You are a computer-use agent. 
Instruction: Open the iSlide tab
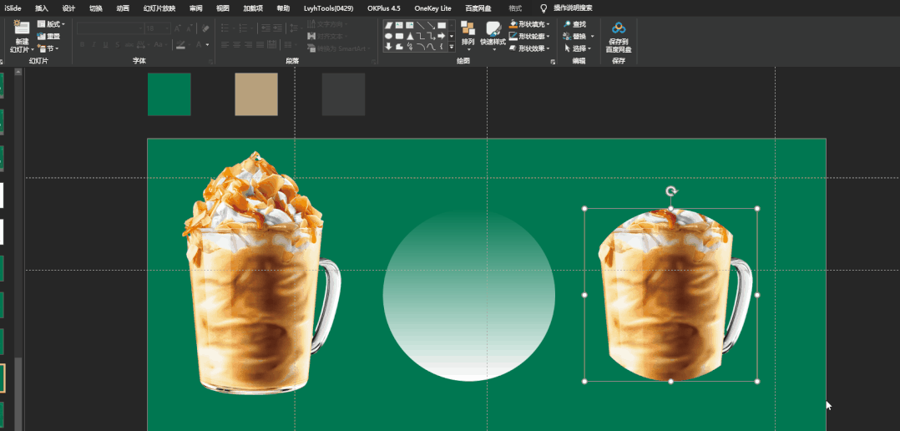pos(12,8)
